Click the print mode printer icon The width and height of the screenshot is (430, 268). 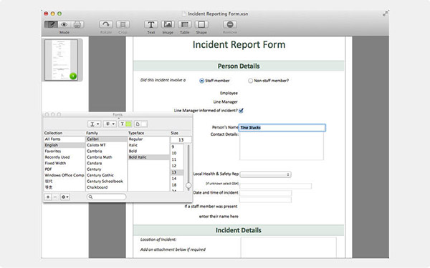pyautogui.click(x=77, y=24)
